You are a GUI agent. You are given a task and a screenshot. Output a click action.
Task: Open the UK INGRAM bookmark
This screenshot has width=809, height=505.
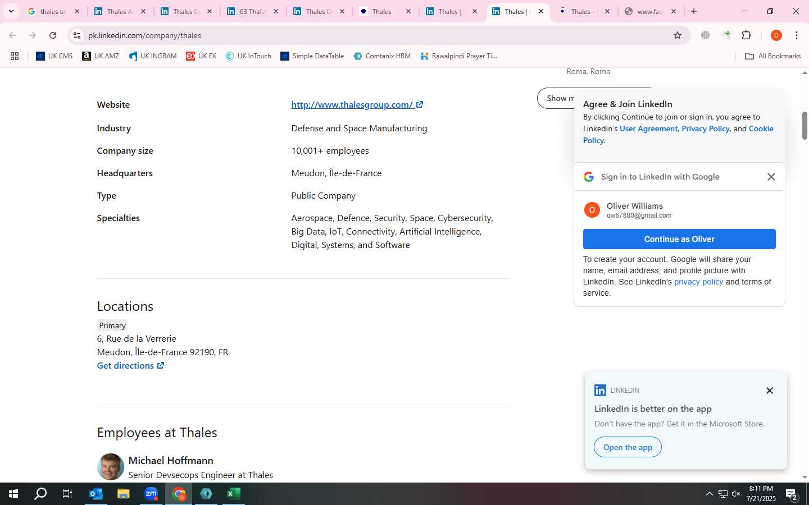coord(153,56)
